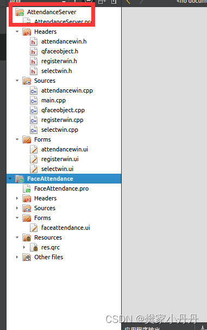Click the FaceAttendance Forms folder icon
Viewport: 207px width, 330px height.
(27, 218)
